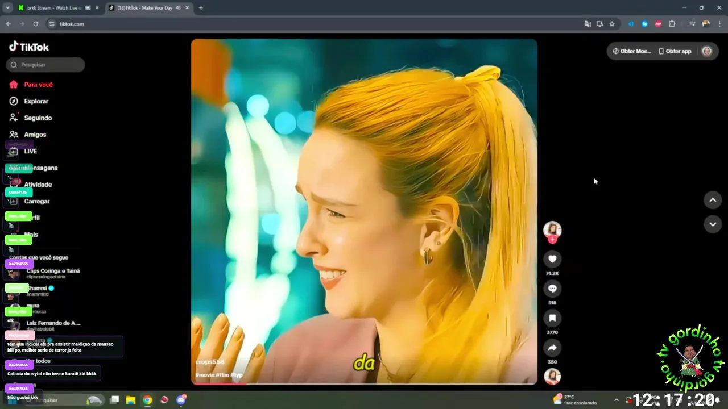Click the TikTok logo
Screen dimensions: 728x409
[29, 47]
